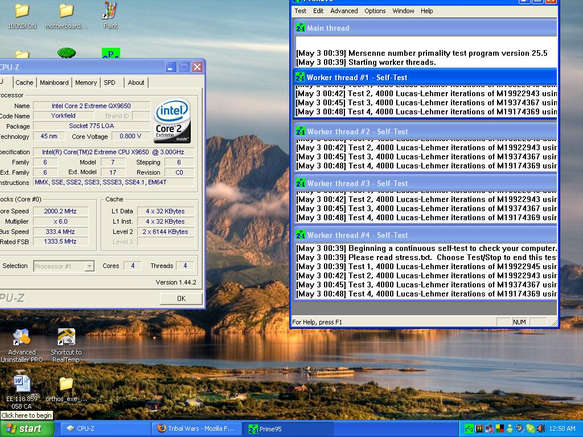Open the Options menu in Prime95
This screenshot has height=437, width=583.
tap(375, 11)
